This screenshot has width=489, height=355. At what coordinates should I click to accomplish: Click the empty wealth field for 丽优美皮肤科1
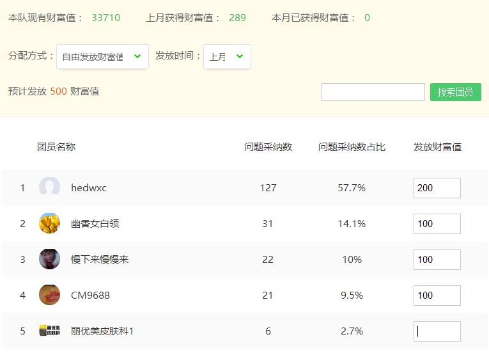437,331
